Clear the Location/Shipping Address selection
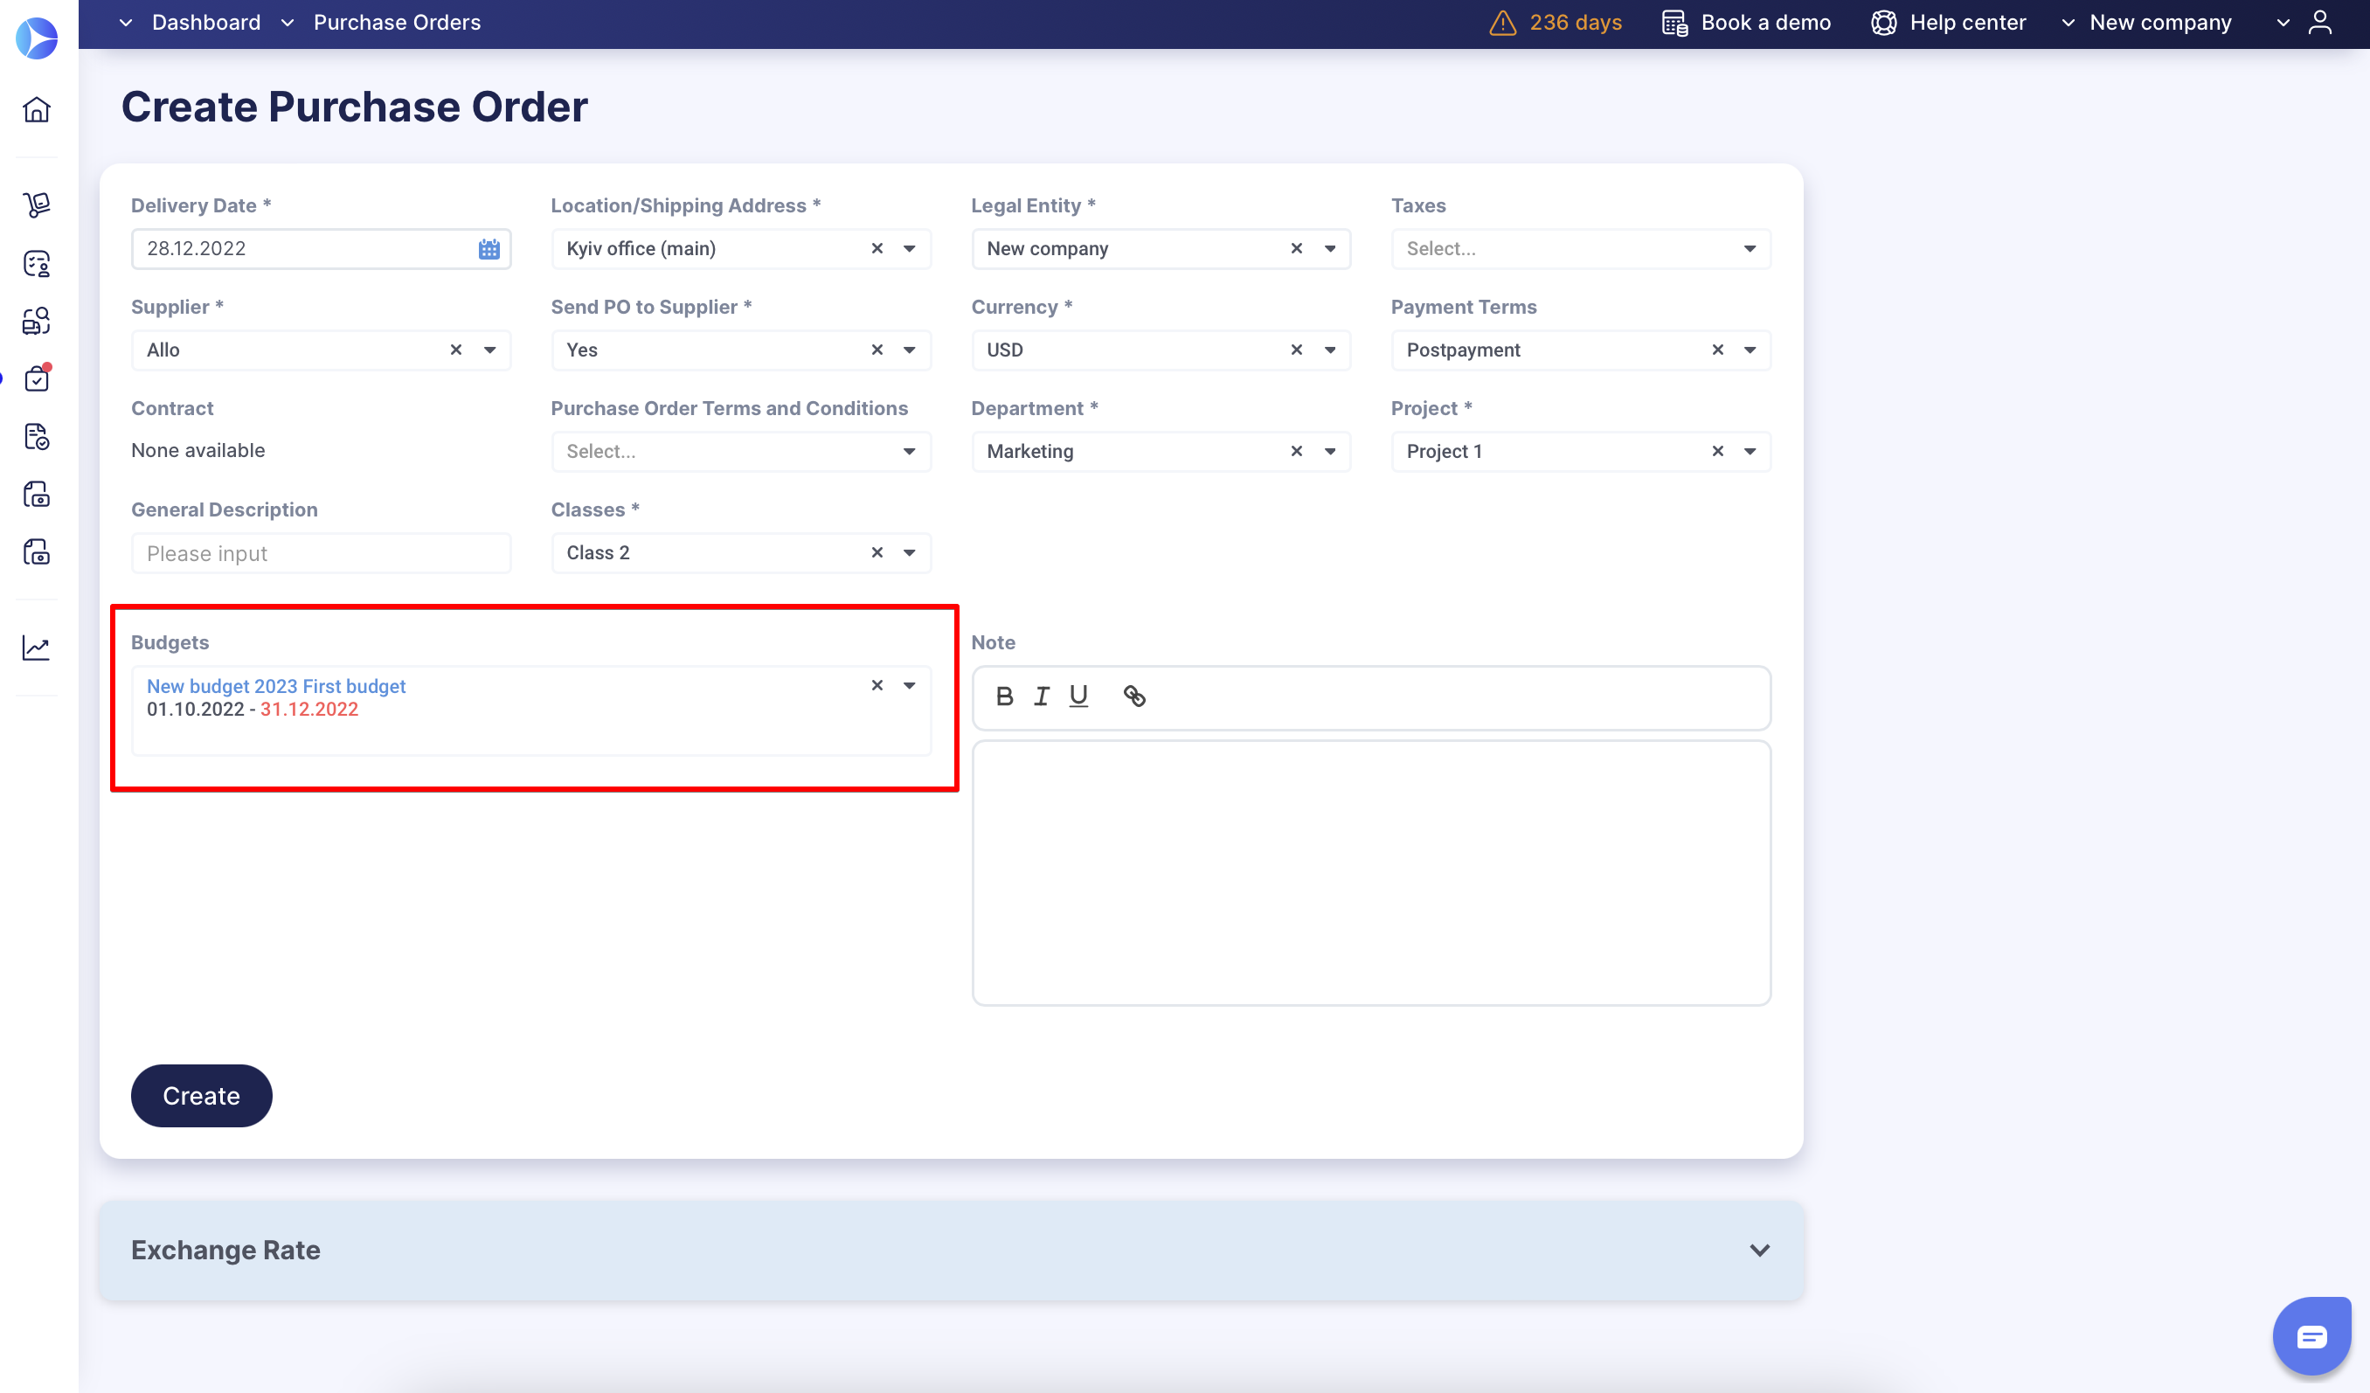 click(877, 248)
